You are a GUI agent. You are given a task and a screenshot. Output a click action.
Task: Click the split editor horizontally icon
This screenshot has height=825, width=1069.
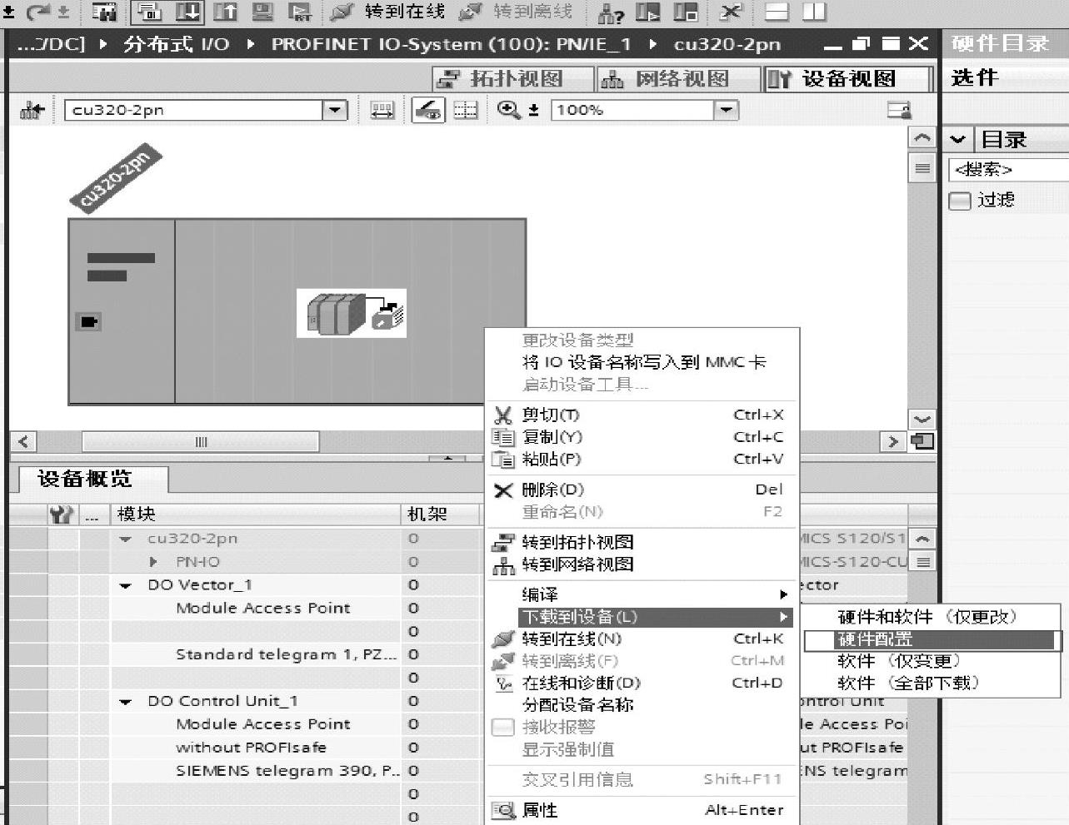click(777, 12)
